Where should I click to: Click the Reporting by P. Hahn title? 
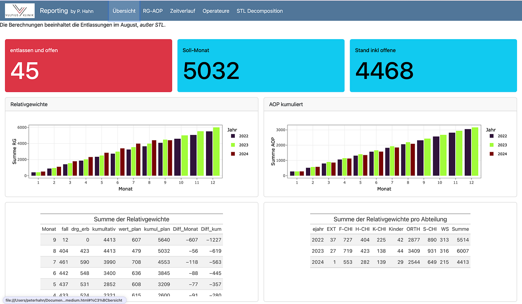click(66, 11)
